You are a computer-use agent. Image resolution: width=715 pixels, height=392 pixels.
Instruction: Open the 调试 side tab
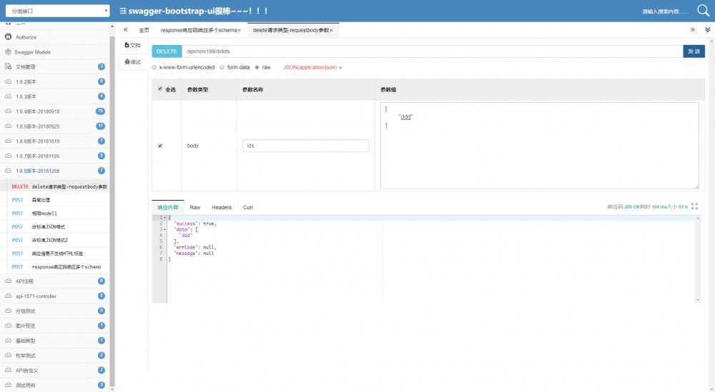[133, 62]
